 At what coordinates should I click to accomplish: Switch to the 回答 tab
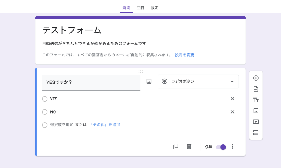coord(140,8)
